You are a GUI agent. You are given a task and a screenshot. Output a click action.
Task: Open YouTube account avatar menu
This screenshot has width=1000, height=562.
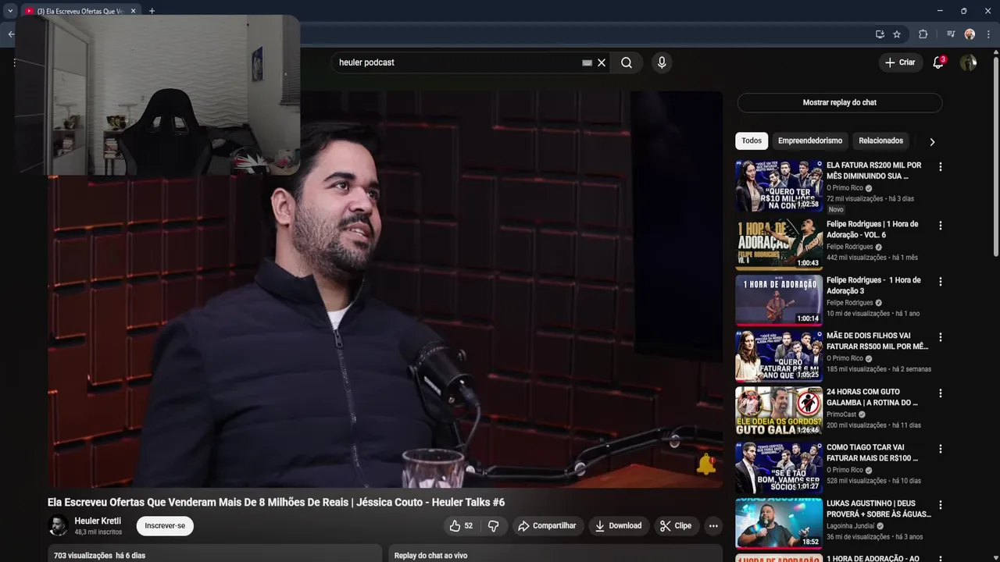(x=969, y=62)
